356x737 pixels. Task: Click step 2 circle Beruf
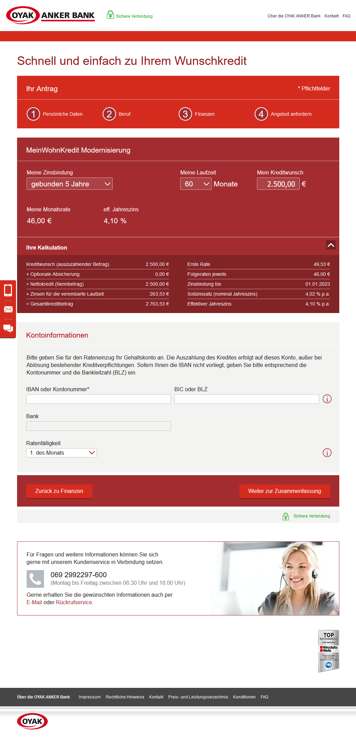(109, 114)
